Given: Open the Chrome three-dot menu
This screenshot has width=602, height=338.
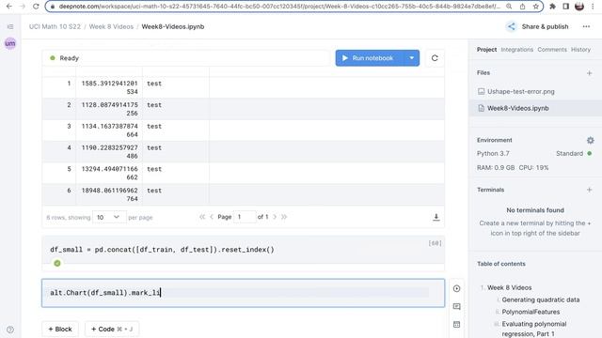Looking at the screenshot, I should pyautogui.click(x=593, y=7).
